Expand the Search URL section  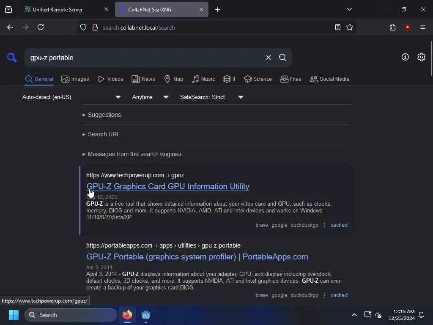tap(101, 134)
